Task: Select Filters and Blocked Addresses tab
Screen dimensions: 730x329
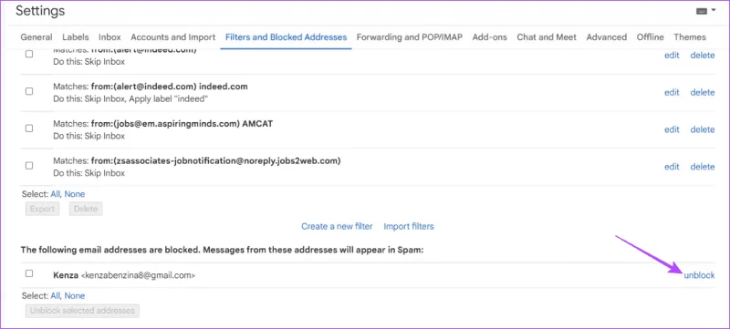Action: pyautogui.click(x=286, y=37)
